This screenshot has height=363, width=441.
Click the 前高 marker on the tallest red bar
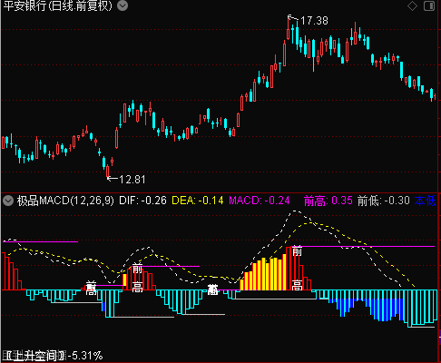point(297,268)
